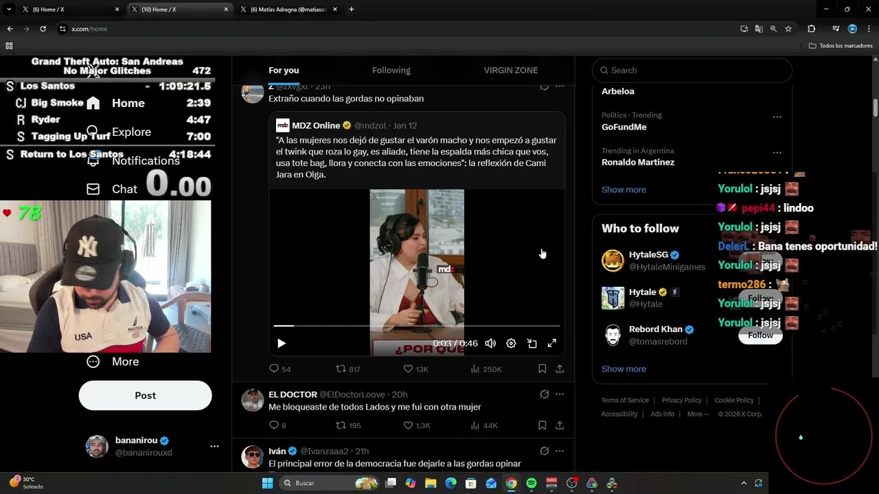Open the Google Translate page icon
Image resolution: width=879 pixels, height=494 pixels.
759,29
